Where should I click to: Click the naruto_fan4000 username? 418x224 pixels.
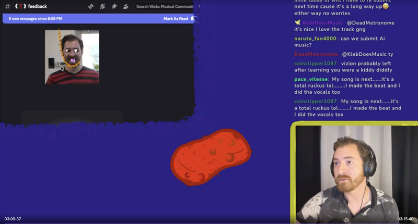coord(316,39)
